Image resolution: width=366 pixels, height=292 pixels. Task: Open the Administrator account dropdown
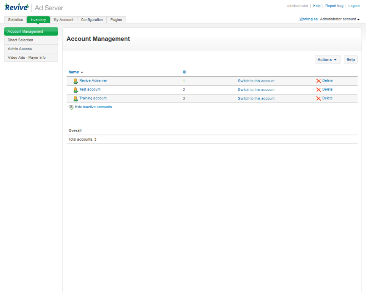click(x=339, y=19)
